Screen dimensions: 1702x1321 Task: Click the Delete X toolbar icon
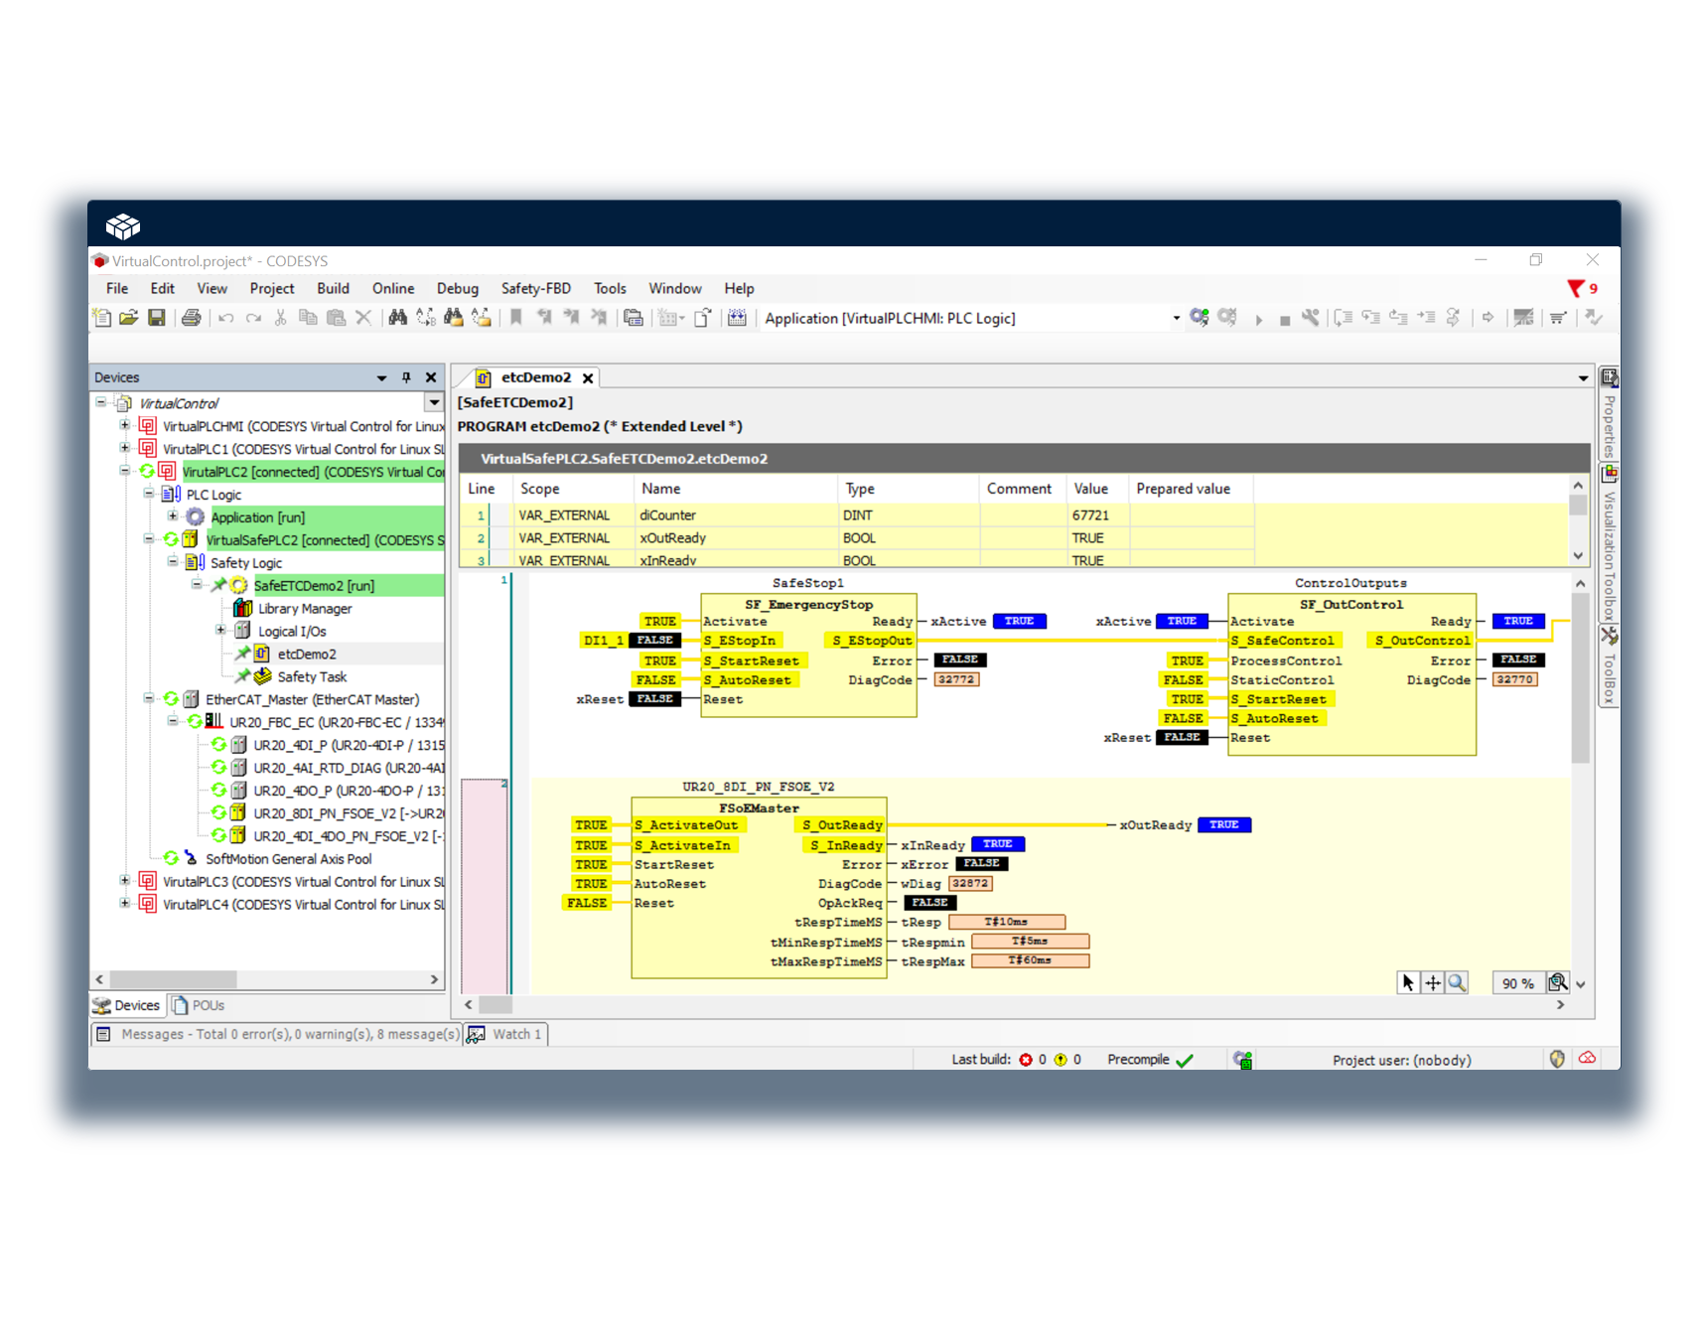coord(363,318)
